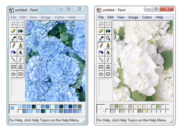Select the Airbrush tool in the right Paint window
This screenshot has width=182, height=132.
101,53
